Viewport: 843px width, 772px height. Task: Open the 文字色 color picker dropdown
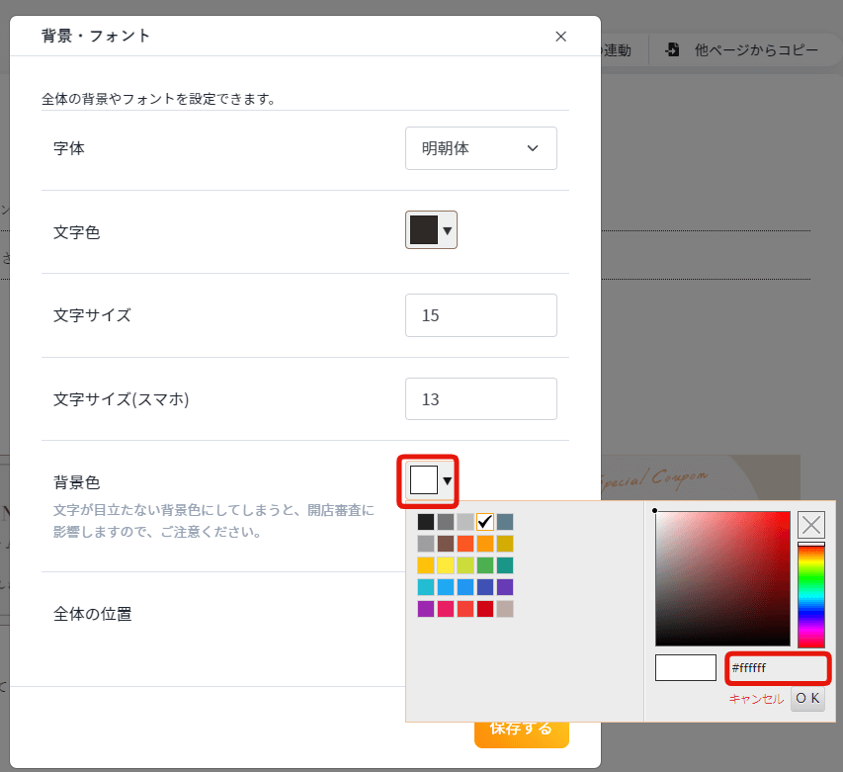coord(431,230)
